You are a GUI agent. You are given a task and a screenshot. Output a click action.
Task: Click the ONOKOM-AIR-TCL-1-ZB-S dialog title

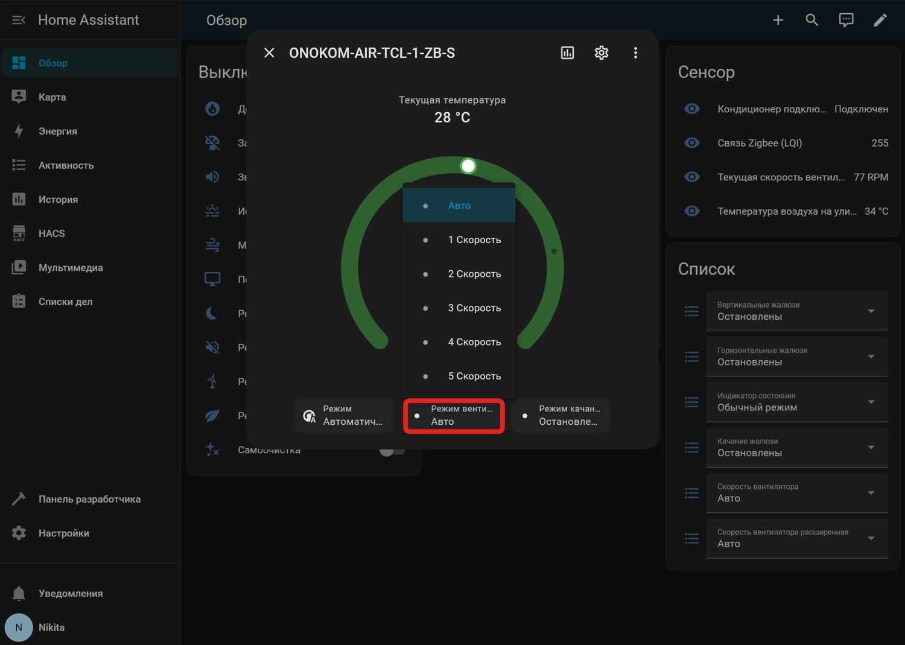pos(372,53)
